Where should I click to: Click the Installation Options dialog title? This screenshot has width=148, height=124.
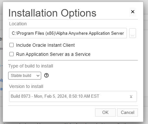pos(52,13)
